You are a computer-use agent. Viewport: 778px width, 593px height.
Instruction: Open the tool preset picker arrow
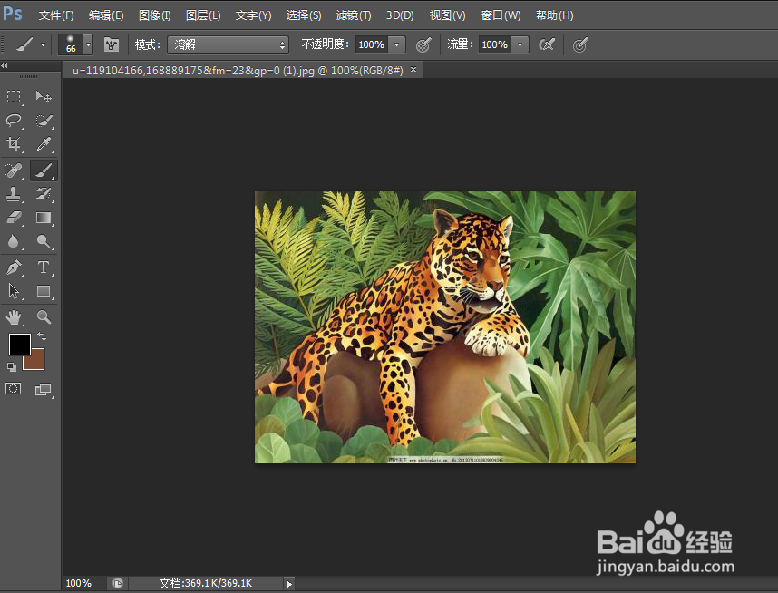tap(44, 44)
